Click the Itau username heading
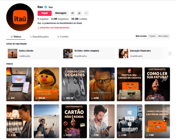This screenshot has width=176, height=140. pyautogui.click(x=40, y=7)
